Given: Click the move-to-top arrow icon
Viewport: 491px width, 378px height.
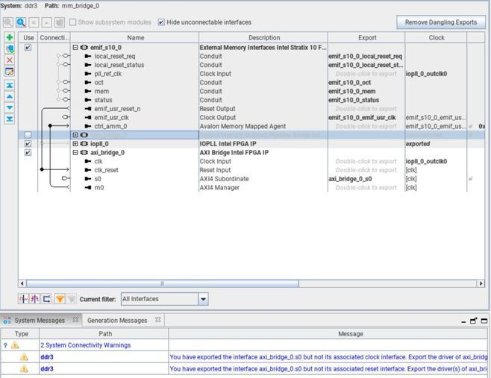Looking at the screenshot, I should point(10,86).
